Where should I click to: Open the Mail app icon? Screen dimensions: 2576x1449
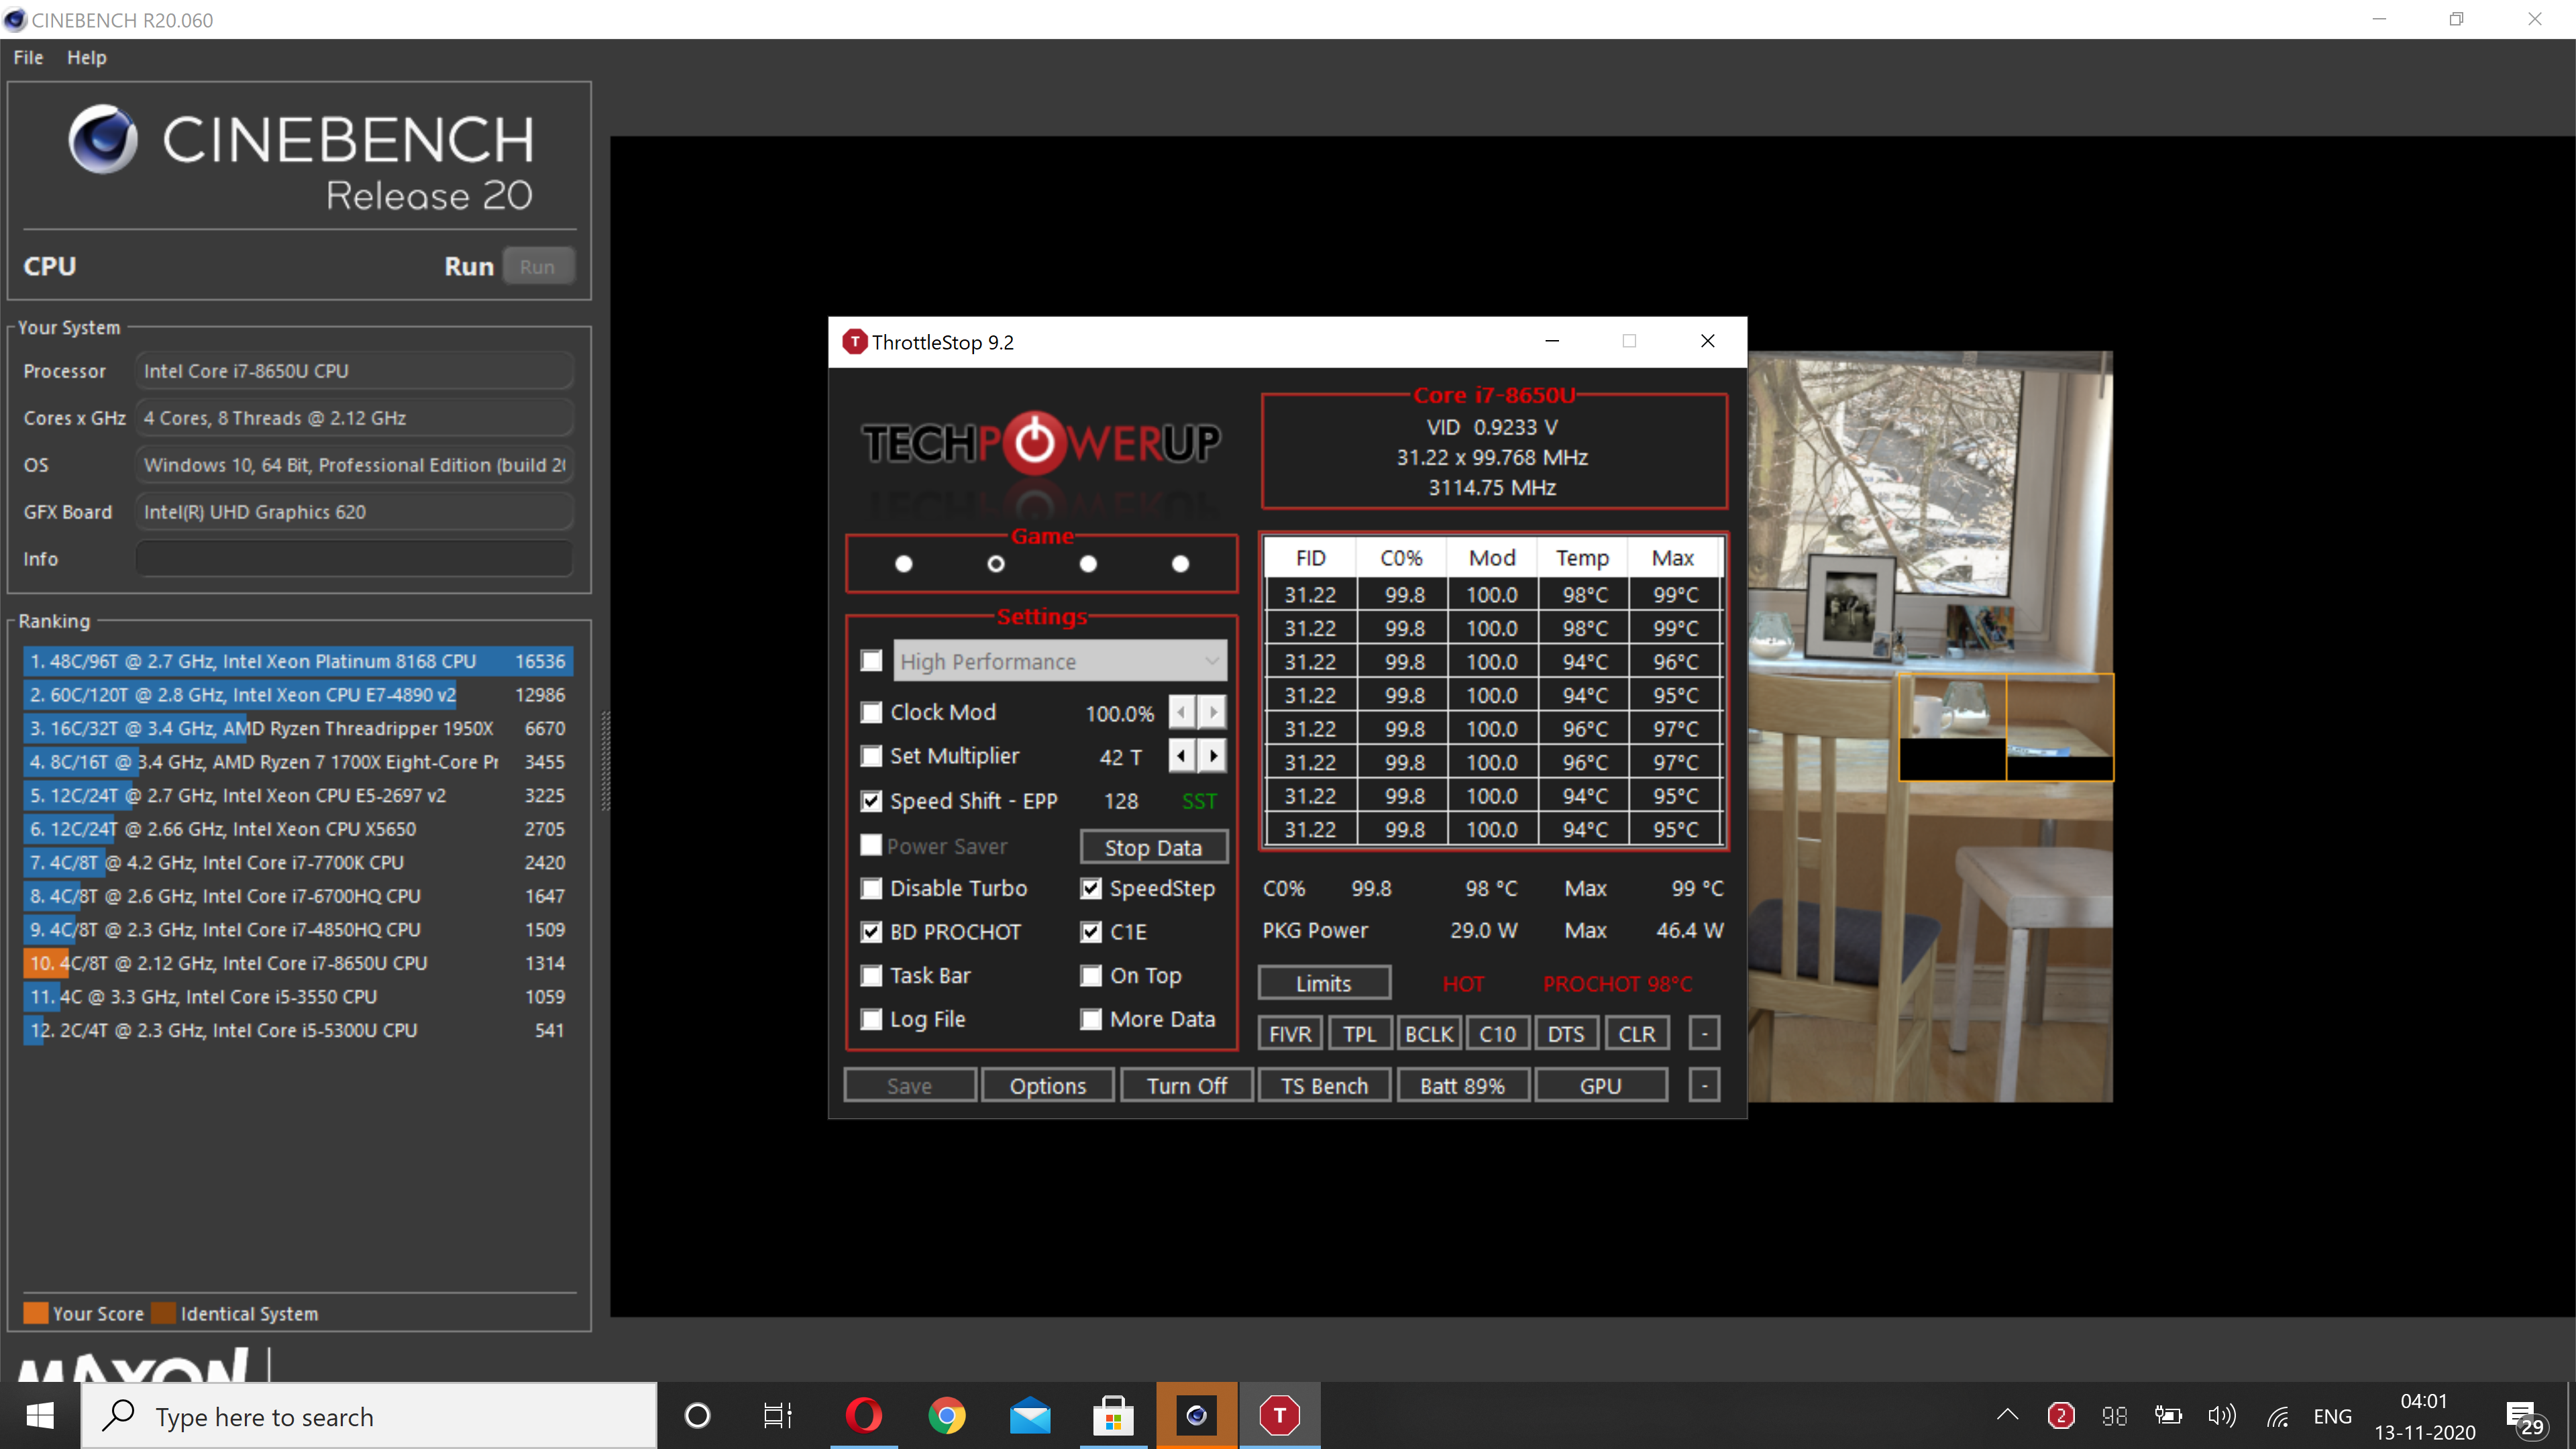coord(1030,1415)
